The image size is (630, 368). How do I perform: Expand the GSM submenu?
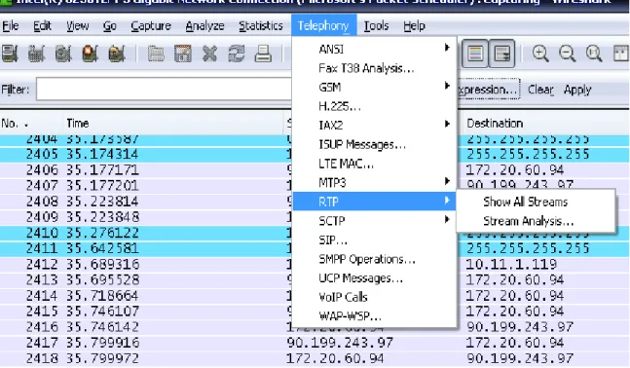click(375, 88)
